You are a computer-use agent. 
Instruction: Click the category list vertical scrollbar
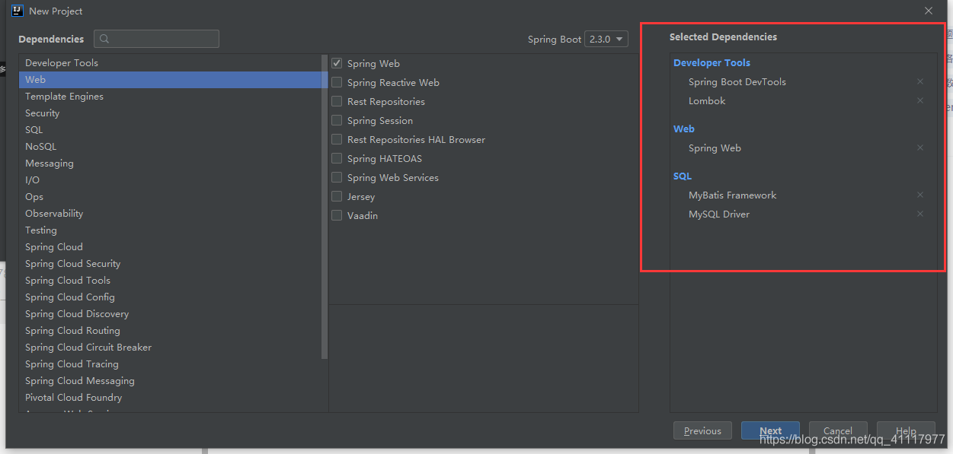coord(325,206)
